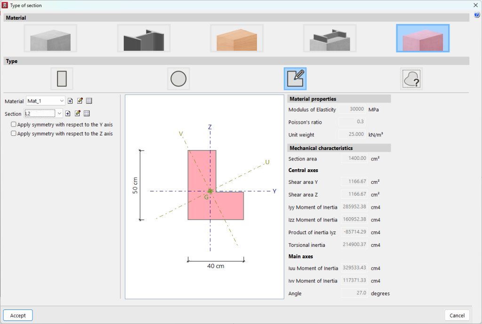Choose the unknown shape section type
Image resolution: width=482 pixels, height=324 pixels.
[x=411, y=79]
